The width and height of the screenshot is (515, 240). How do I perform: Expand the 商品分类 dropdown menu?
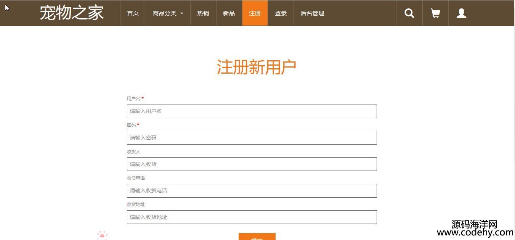click(168, 13)
